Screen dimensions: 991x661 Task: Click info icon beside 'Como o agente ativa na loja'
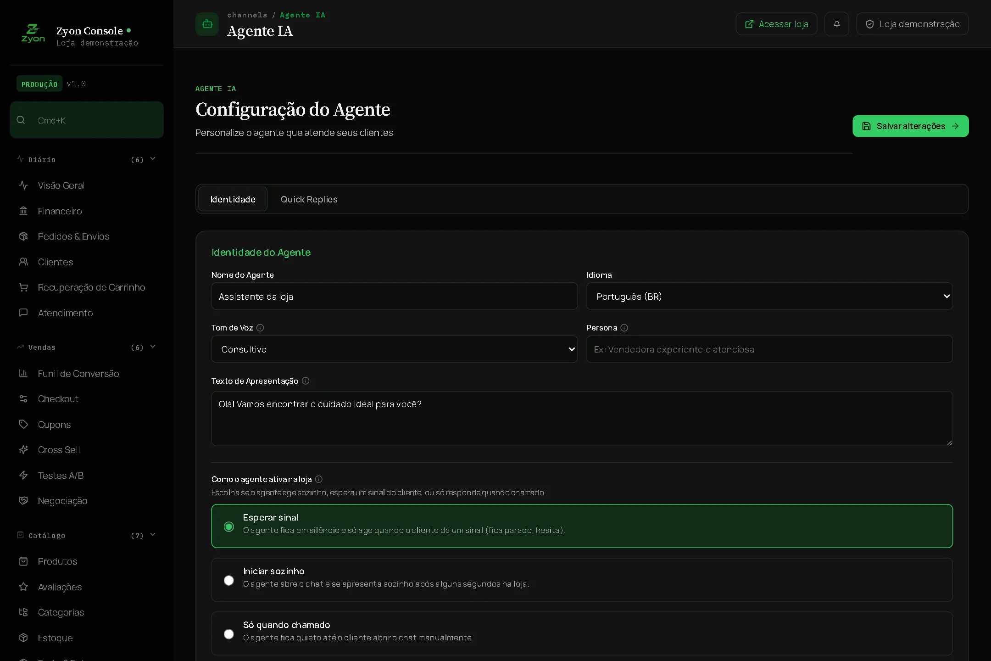[x=319, y=479]
